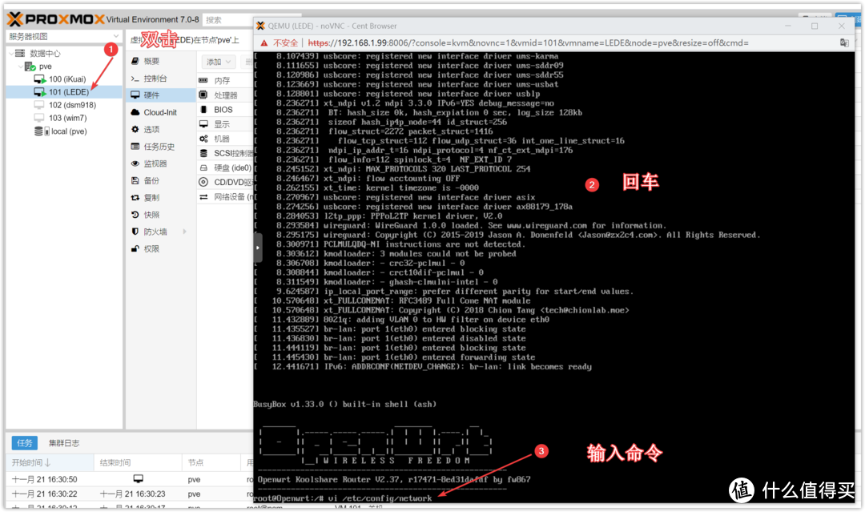Select VM 100 (iKuai) in server tree
This screenshot has height=512, width=865.
66,79
